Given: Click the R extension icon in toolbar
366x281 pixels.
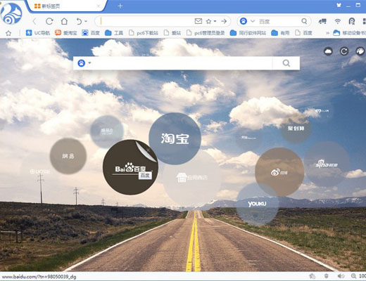Looking at the screenshot, I should (352, 21).
